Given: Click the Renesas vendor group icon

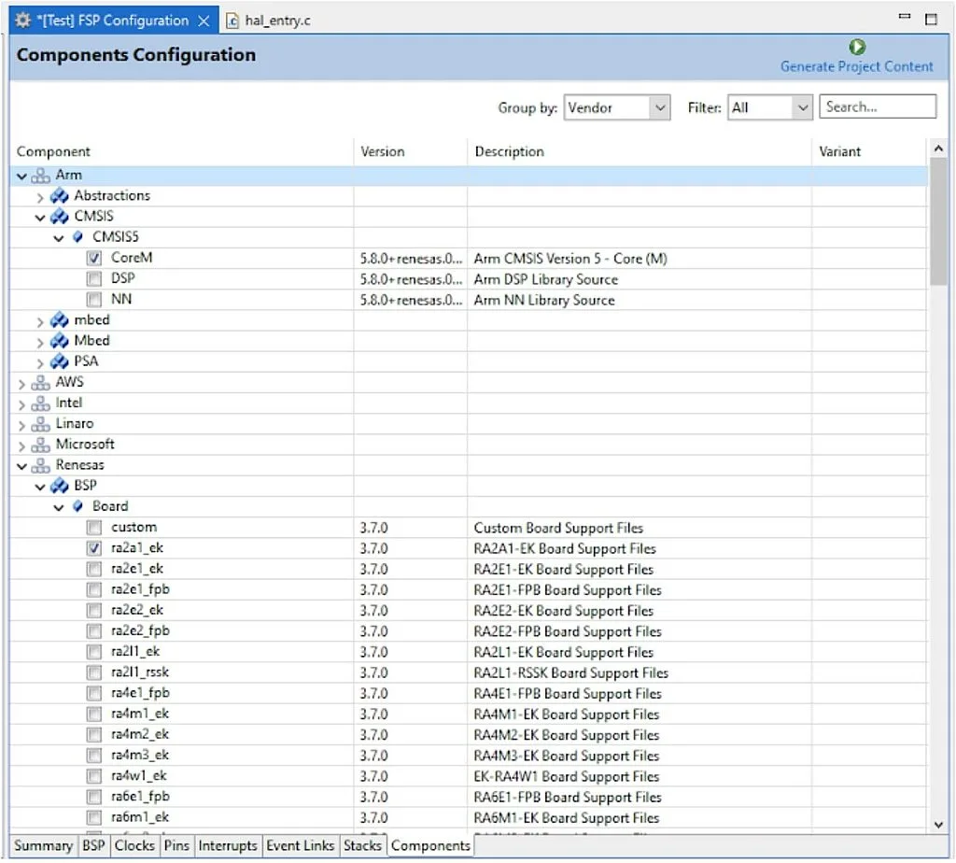Looking at the screenshot, I should click(x=43, y=464).
